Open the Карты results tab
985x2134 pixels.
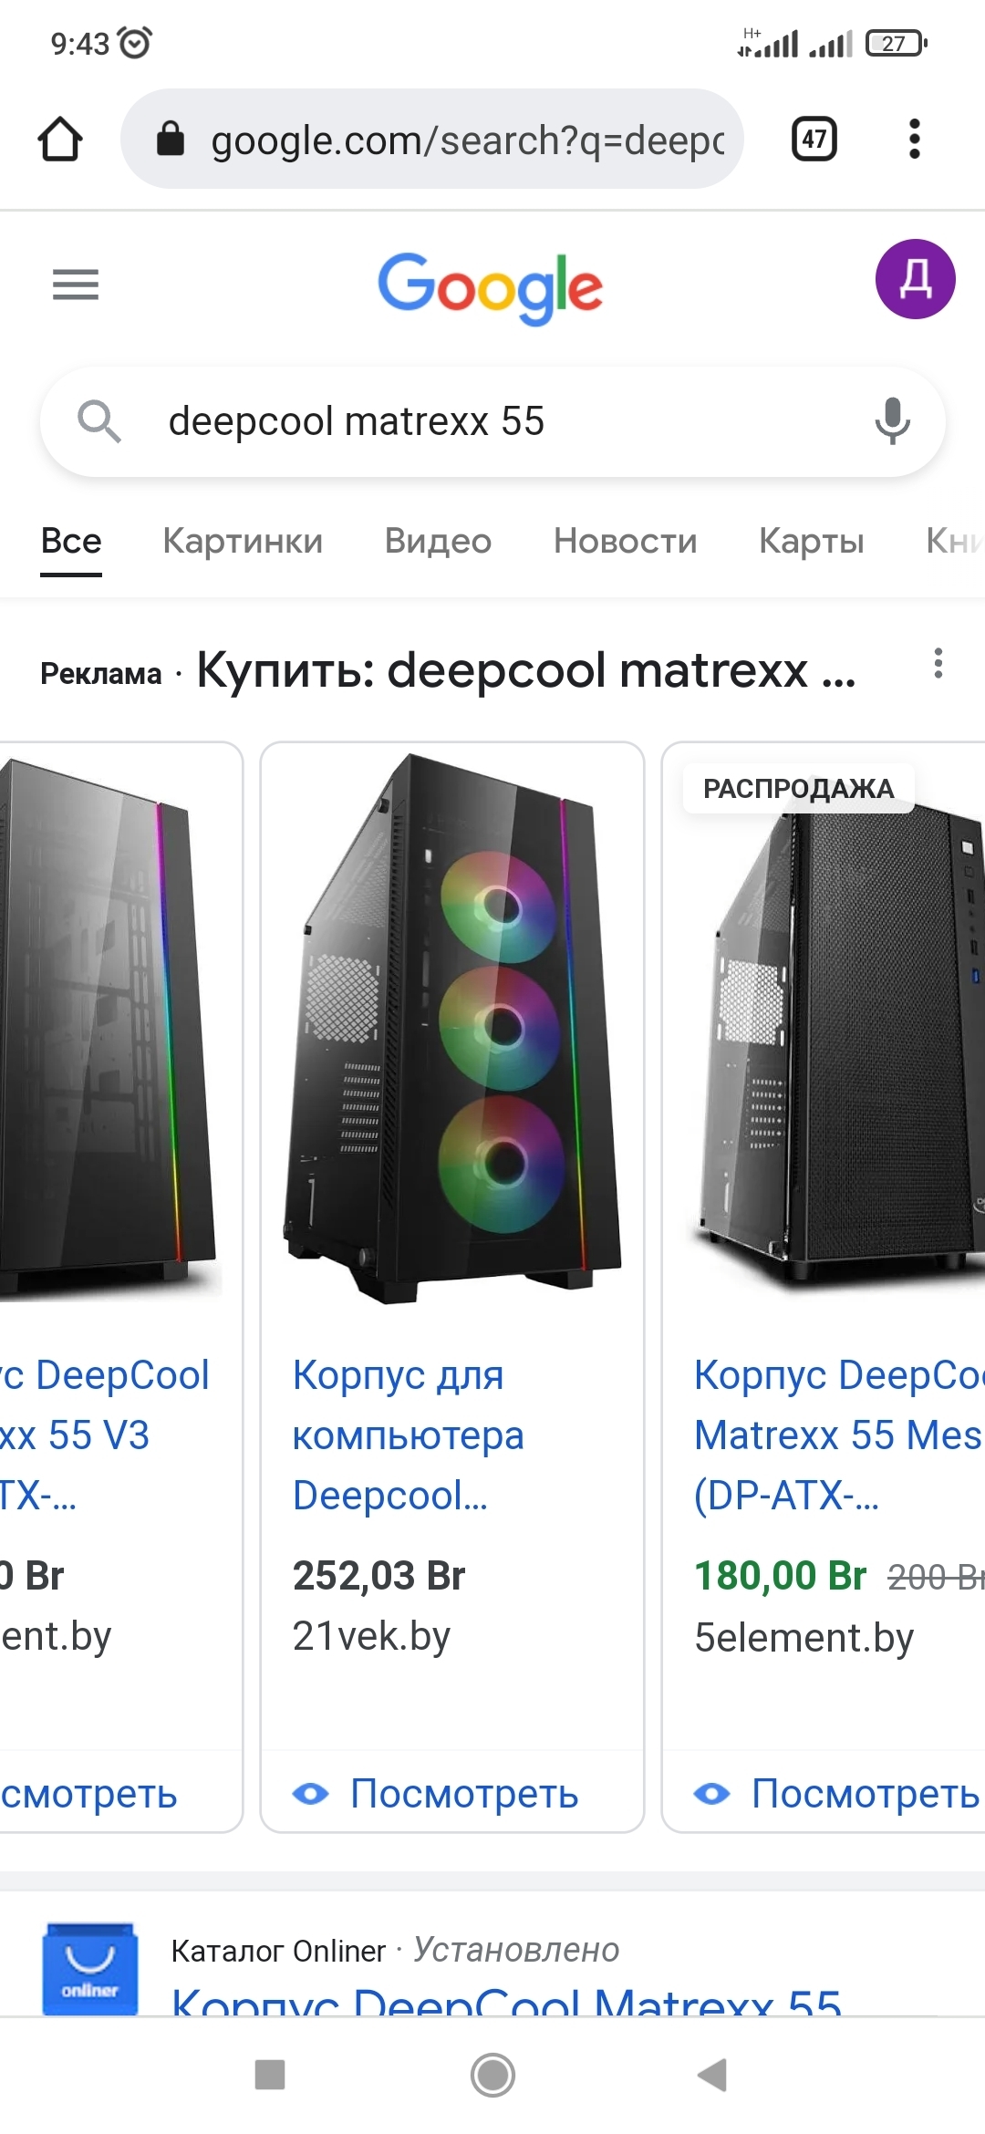(x=811, y=541)
